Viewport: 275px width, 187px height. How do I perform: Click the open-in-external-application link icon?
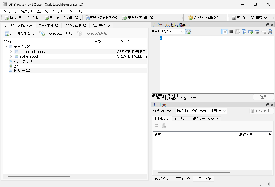click(257, 32)
